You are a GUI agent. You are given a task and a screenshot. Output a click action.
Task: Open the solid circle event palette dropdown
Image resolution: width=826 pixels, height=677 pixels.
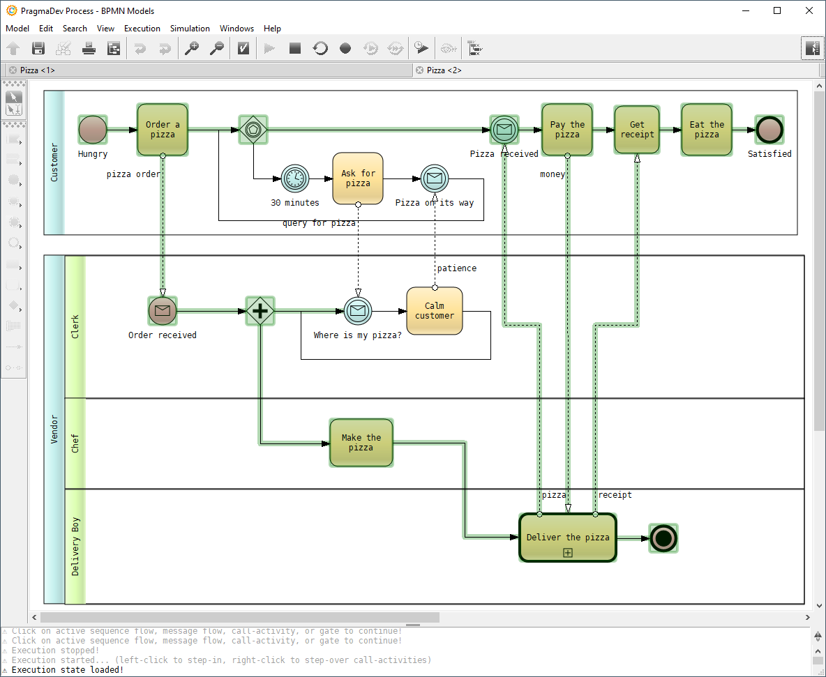click(x=20, y=183)
